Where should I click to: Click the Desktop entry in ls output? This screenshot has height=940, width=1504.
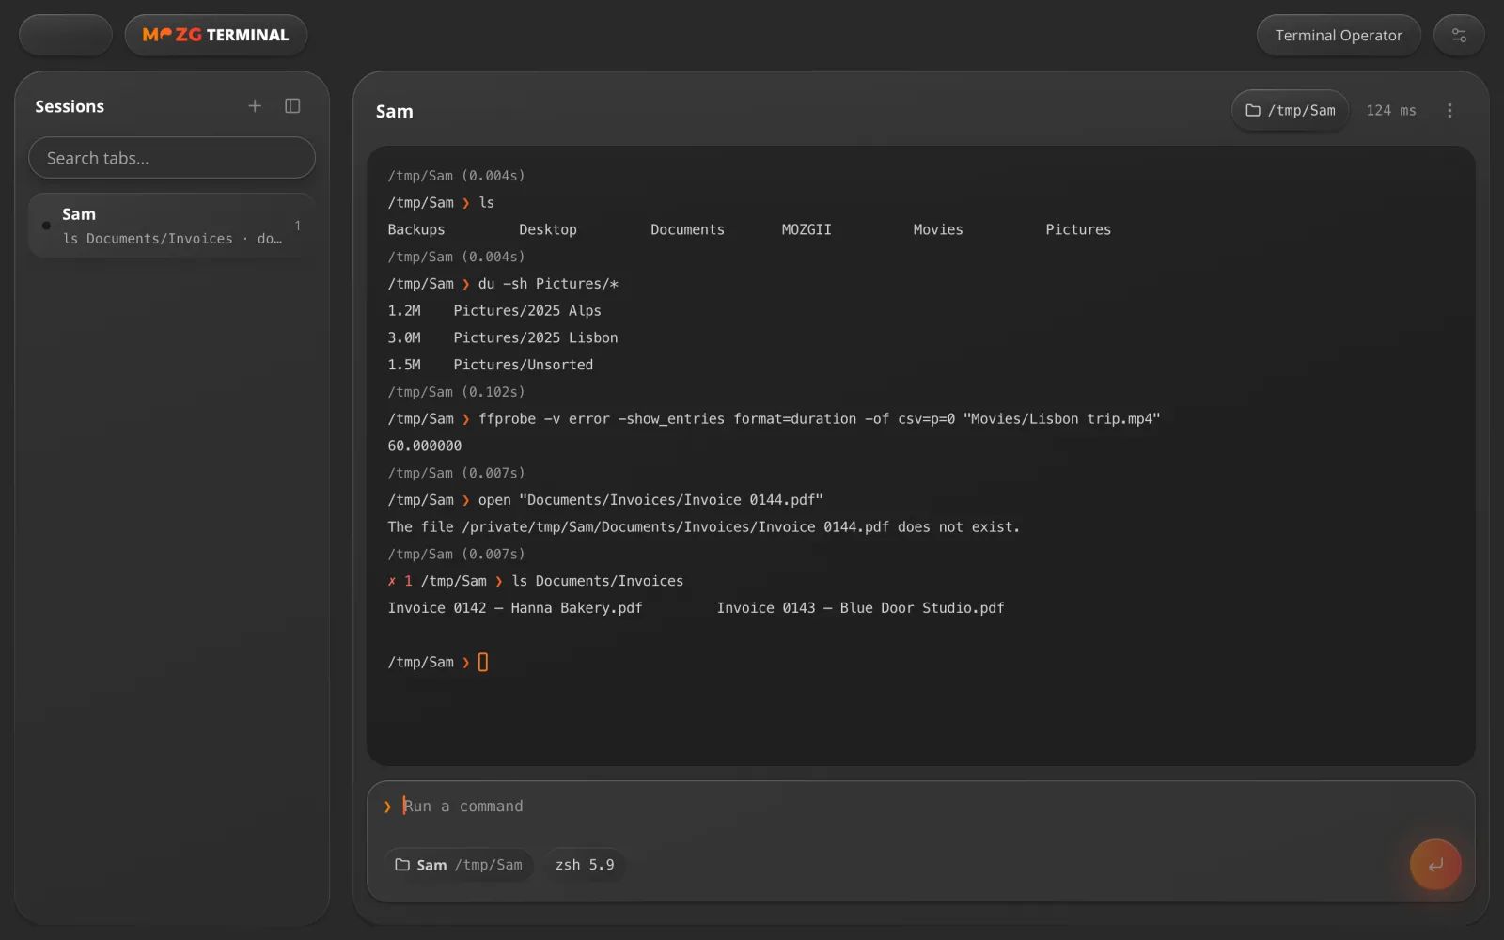[548, 229]
